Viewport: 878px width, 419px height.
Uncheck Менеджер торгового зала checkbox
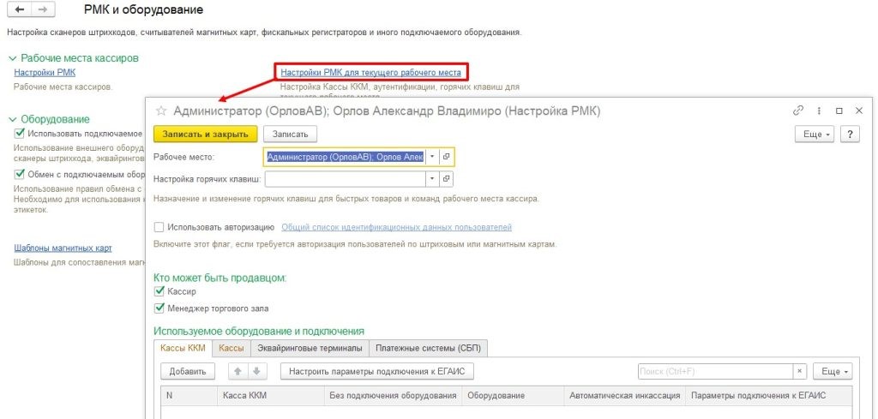159,308
